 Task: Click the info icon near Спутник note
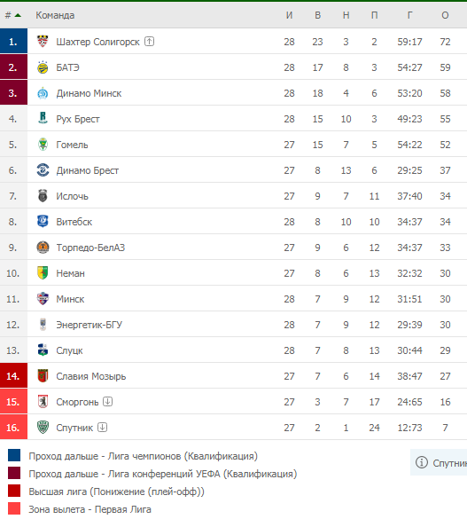[x=422, y=462]
